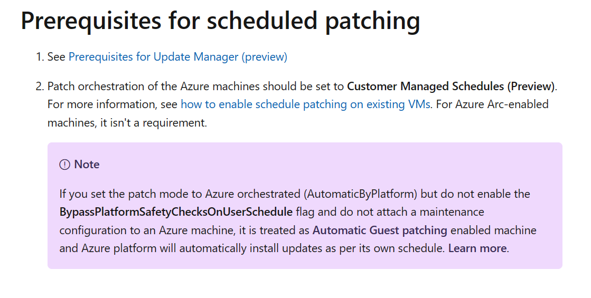Click the Learn more link

click(477, 248)
